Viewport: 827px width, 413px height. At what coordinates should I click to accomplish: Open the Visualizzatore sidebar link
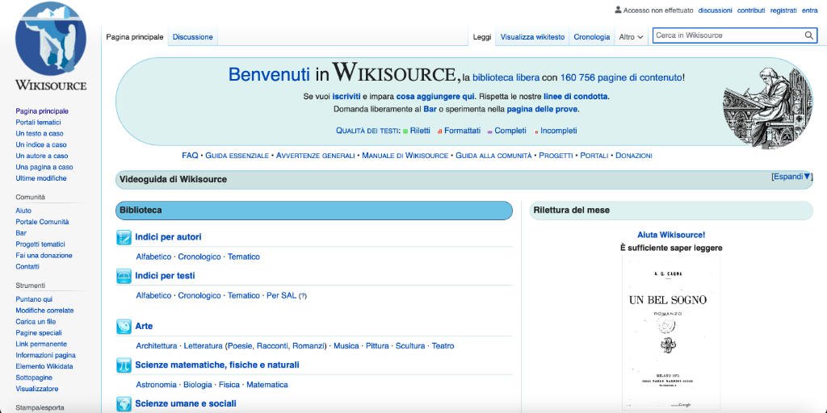(37, 389)
